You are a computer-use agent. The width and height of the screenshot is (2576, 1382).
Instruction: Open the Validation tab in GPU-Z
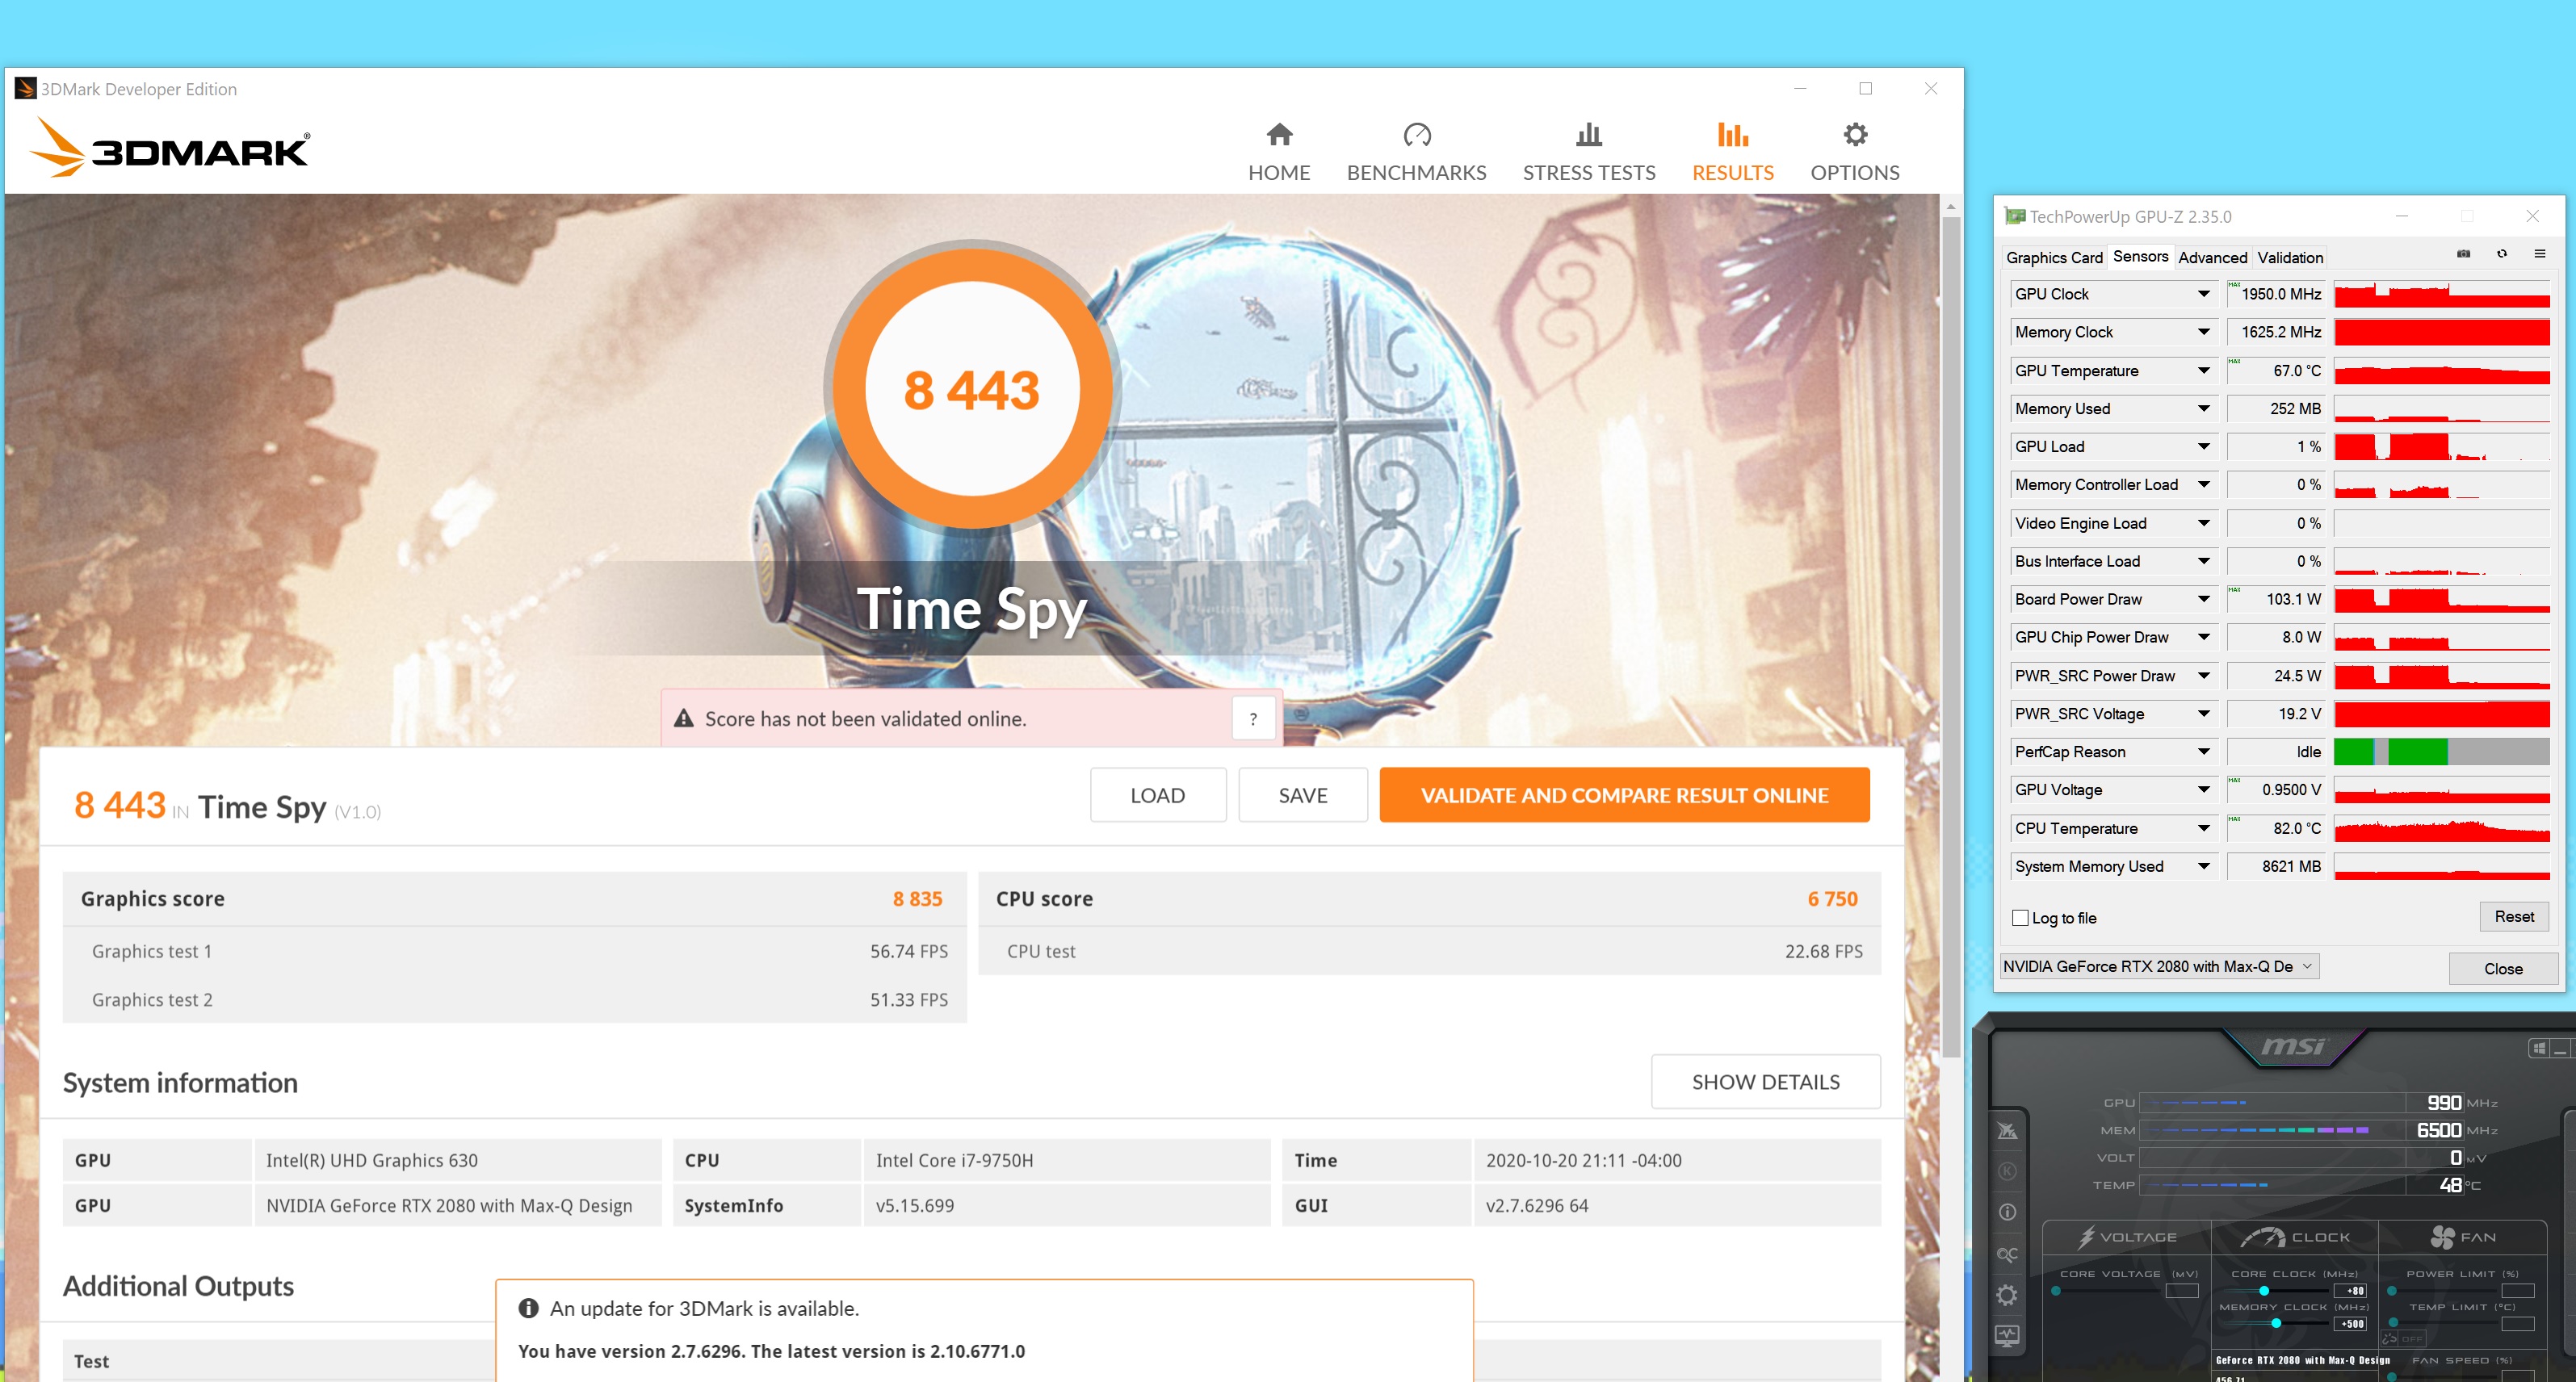pyautogui.click(x=2290, y=257)
